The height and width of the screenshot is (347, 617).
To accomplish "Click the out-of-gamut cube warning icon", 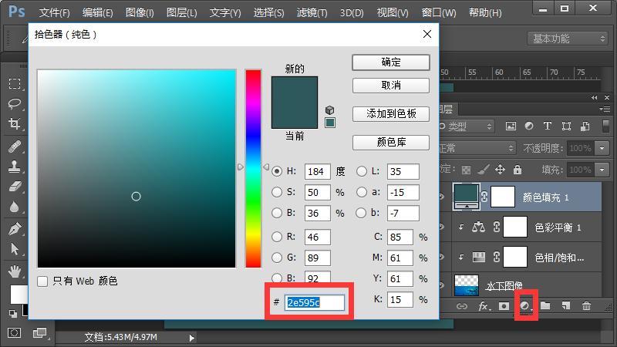I will (330, 110).
